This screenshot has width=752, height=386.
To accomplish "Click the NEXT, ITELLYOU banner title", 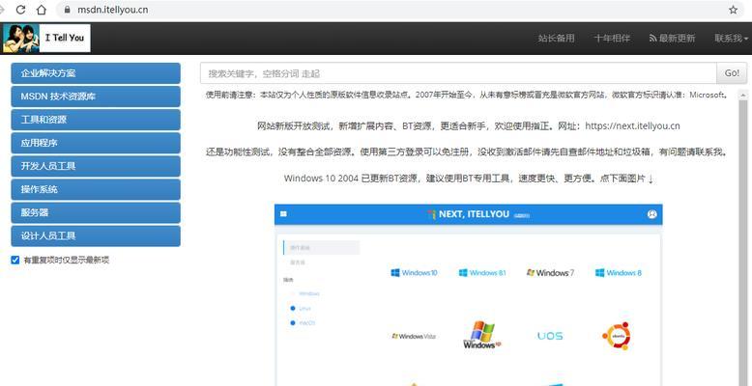I will point(474,214).
